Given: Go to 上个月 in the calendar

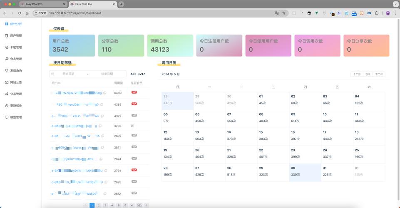Looking at the screenshot, I should (357, 74).
